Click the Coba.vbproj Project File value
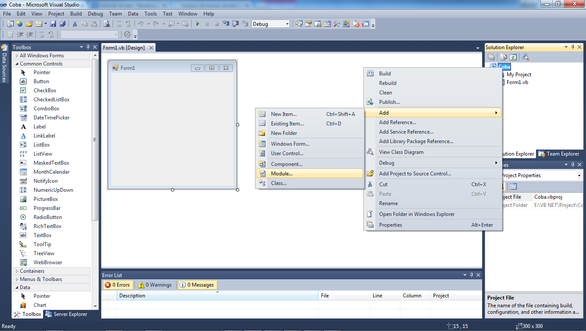Viewport: 586px width, 331px height. coord(558,197)
